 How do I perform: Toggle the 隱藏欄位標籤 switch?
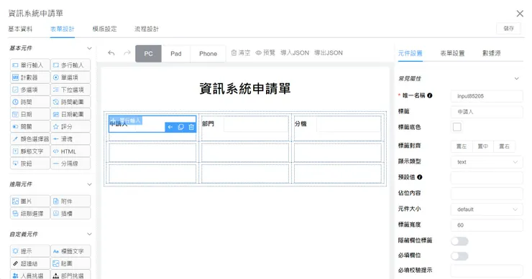pyautogui.click(x=459, y=241)
